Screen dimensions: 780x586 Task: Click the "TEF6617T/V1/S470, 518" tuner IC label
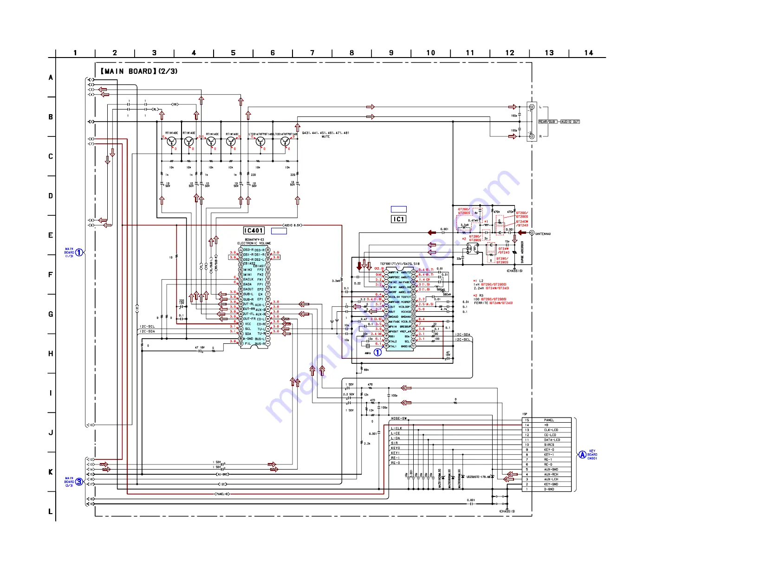coord(399,264)
